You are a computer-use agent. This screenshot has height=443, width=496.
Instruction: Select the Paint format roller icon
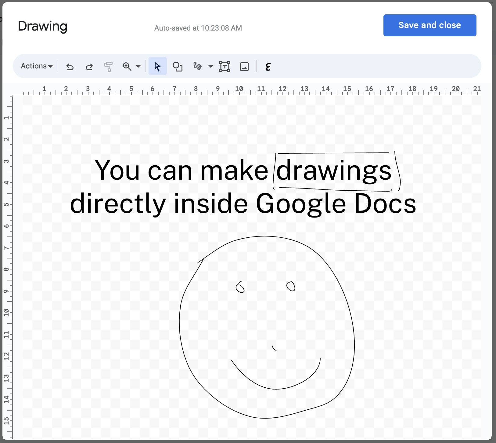108,67
